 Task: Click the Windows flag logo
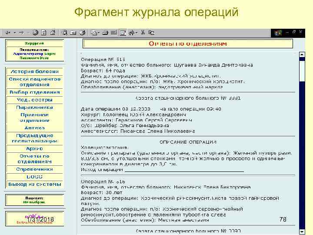click(x=278, y=33)
